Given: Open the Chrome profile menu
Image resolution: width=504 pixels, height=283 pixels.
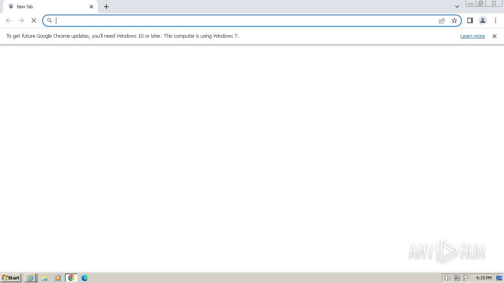Looking at the screenshot, I should click(x=483, y=20).
